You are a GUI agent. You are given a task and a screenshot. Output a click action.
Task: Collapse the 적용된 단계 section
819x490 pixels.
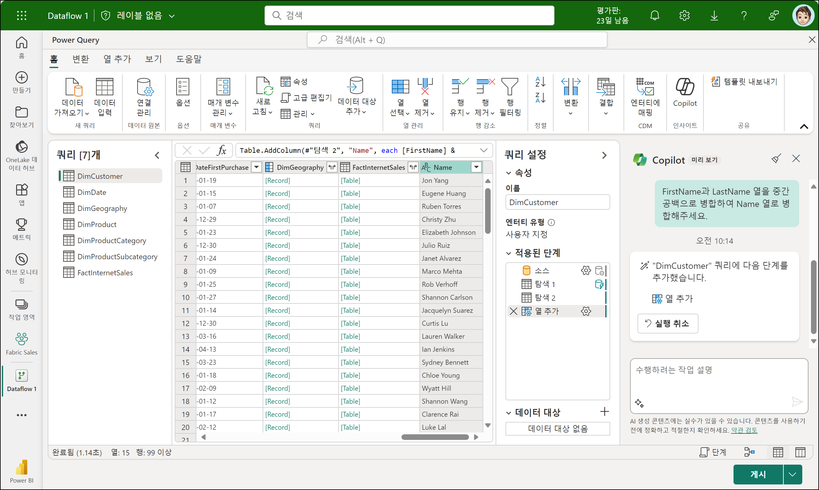509,253
